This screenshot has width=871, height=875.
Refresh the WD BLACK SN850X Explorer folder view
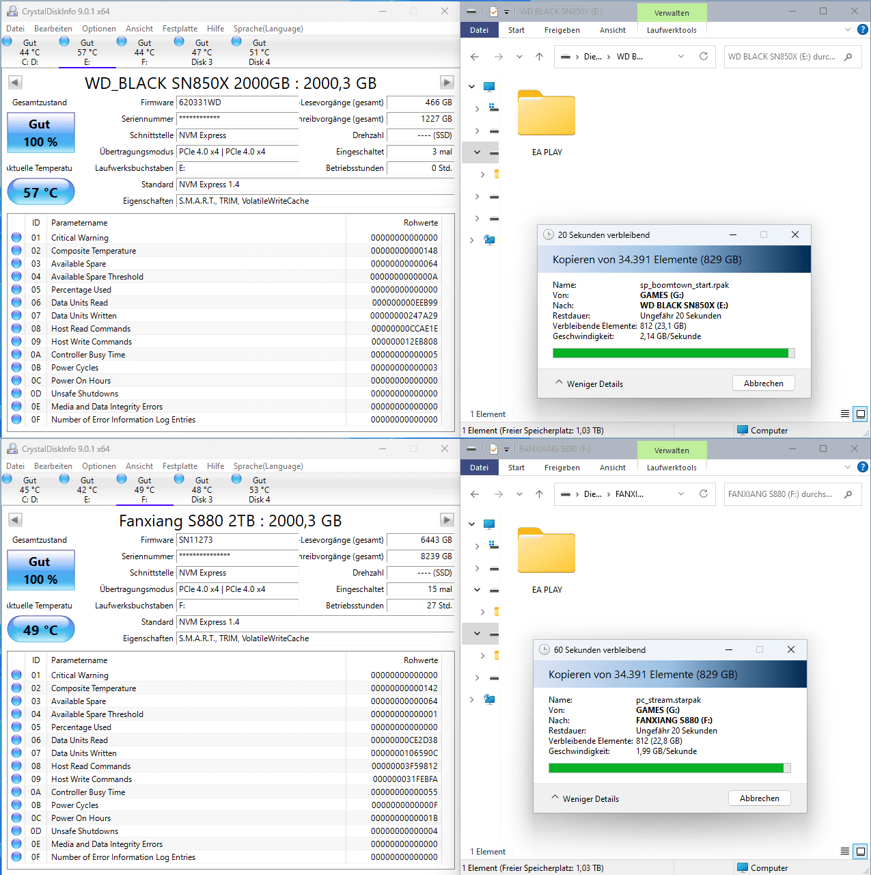click(x=704, y=56)
